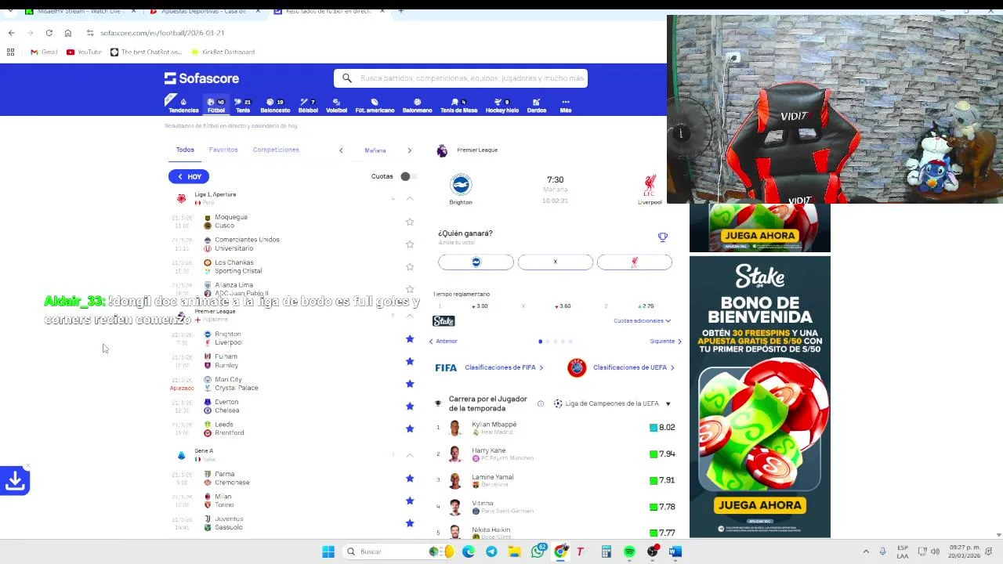This screenshot has width=1003, height=564.
Task: Unfavorite the Brighton vs Liverpool match
Action: tap(410, 338)
